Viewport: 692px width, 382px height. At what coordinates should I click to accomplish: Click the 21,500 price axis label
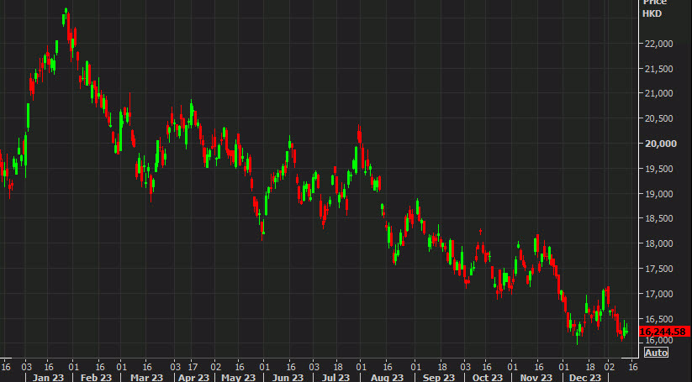(661, 69)
